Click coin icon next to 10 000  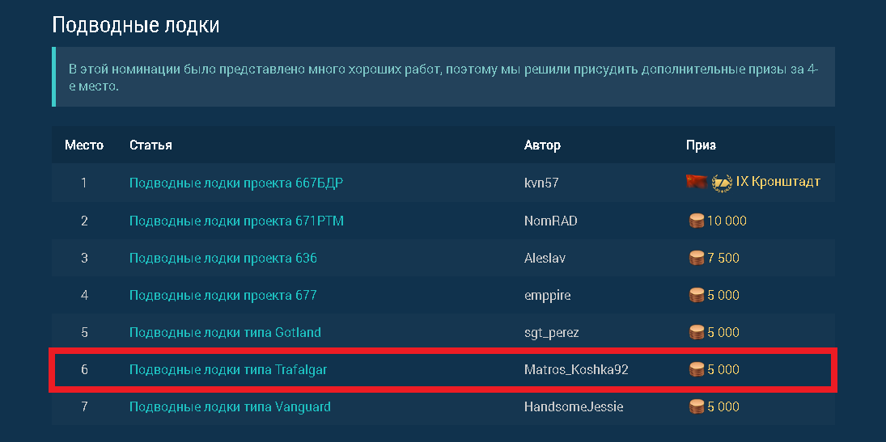pyautogui.click(x=697, y=221)
